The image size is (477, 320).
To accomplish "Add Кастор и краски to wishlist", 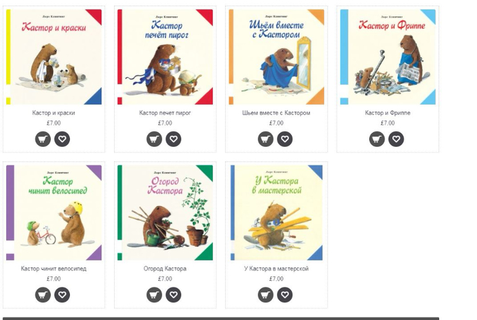I will pos(62,139).
